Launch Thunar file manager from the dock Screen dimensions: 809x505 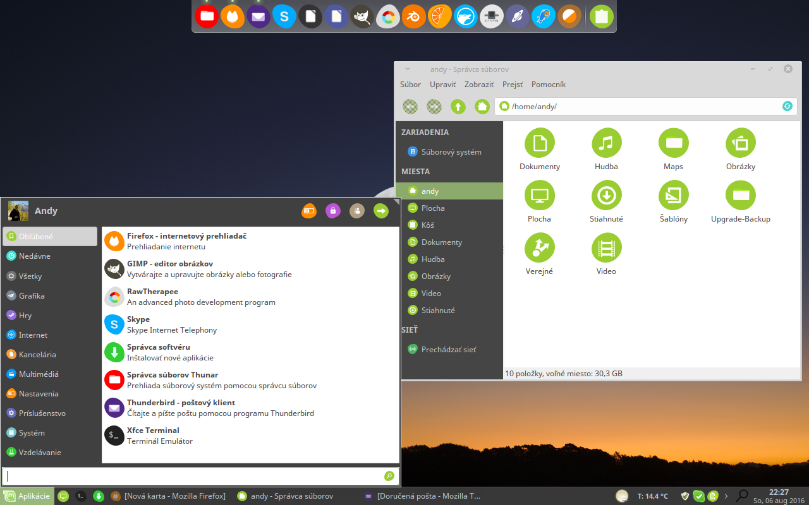(x=206, y=16)
